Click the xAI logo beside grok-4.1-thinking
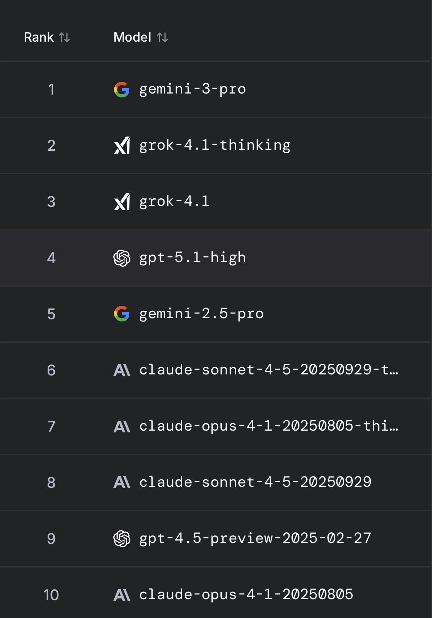The width and height of the screenshot is (432, 618). [x=122, y=145]
